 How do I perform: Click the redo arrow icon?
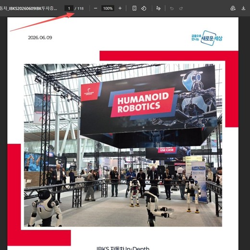tap(181, 8)
